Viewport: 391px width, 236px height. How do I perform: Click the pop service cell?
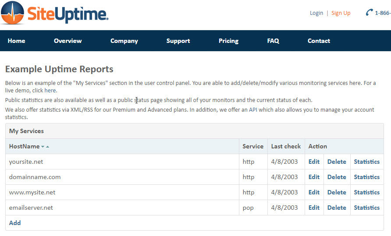coord(253,208)
